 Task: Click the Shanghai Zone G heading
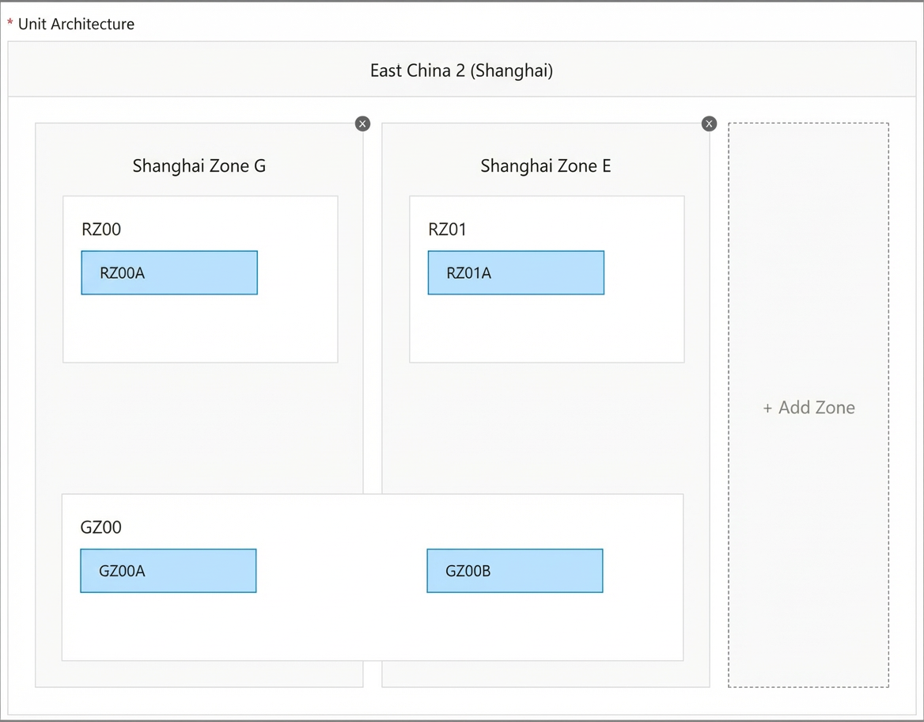[199, 165]
